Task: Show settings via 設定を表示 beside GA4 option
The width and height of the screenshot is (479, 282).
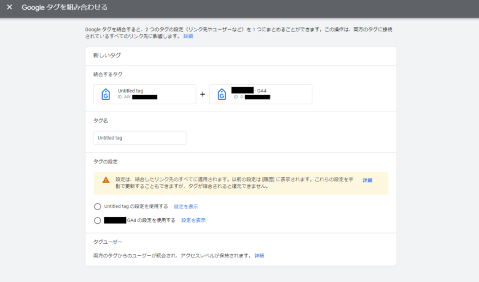Action: tap(193, 220)
